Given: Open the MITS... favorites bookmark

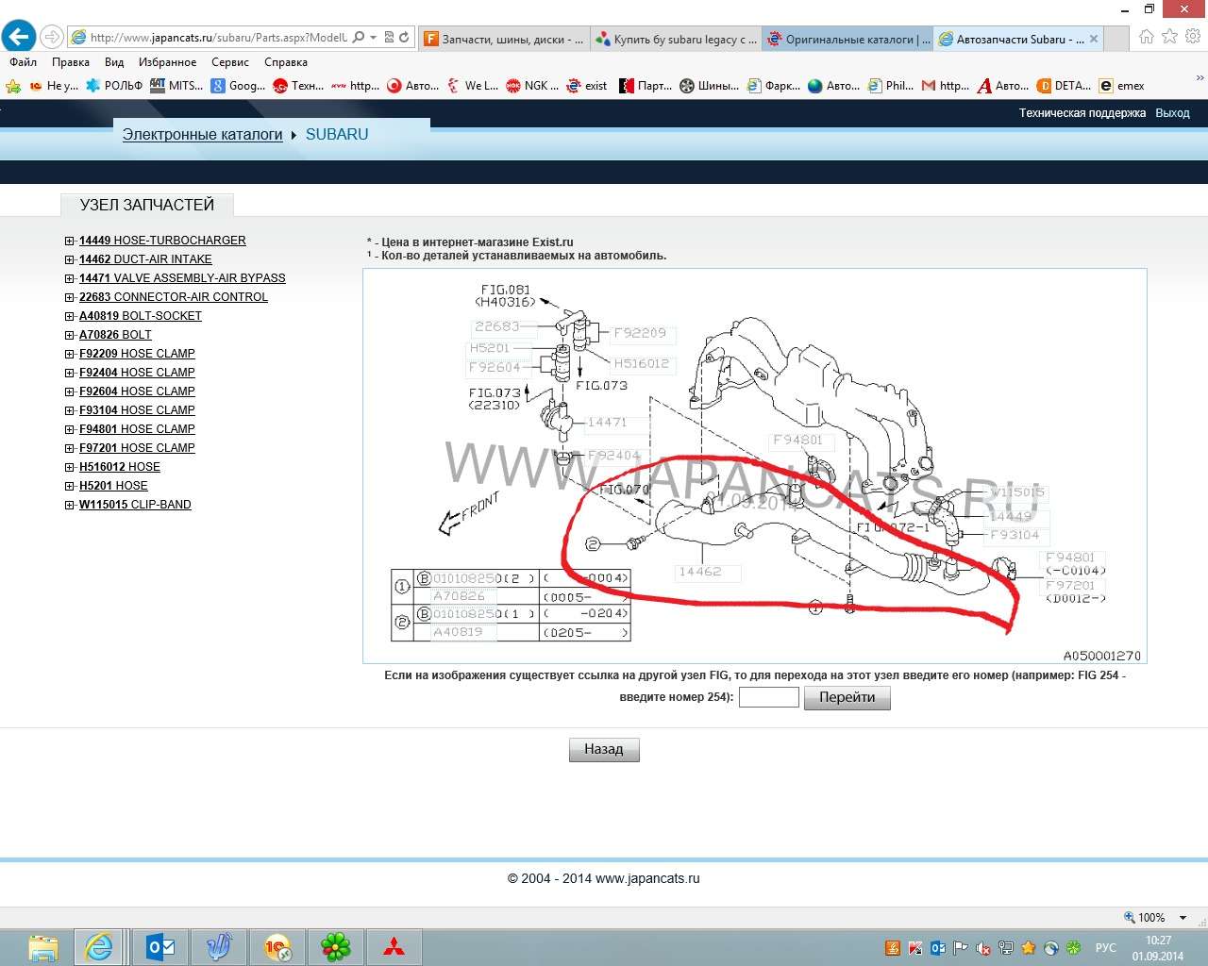Looking at the screenshot, I should tap(176, 86).
